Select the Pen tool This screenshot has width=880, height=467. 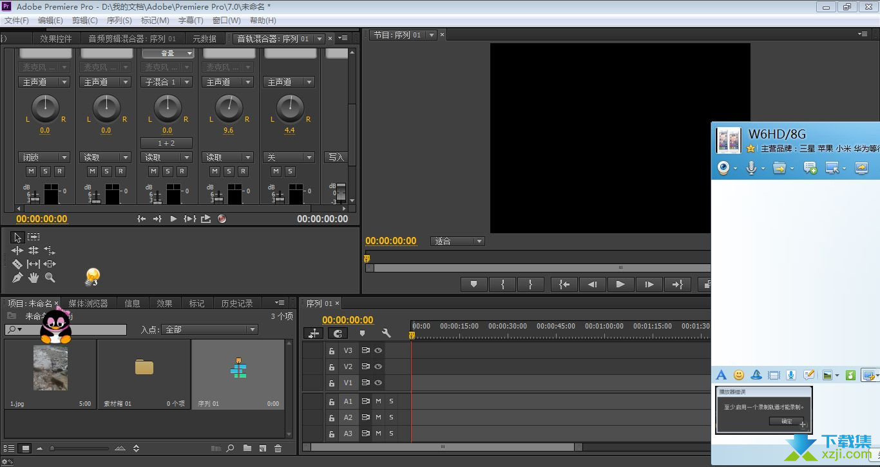17,278
